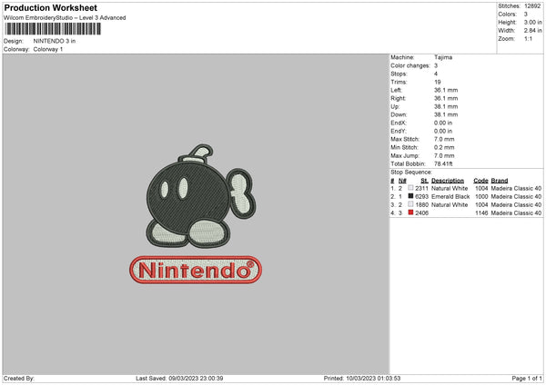
Task: Click the Natural White swatch in row 1
Action: (x=411, y=188)
